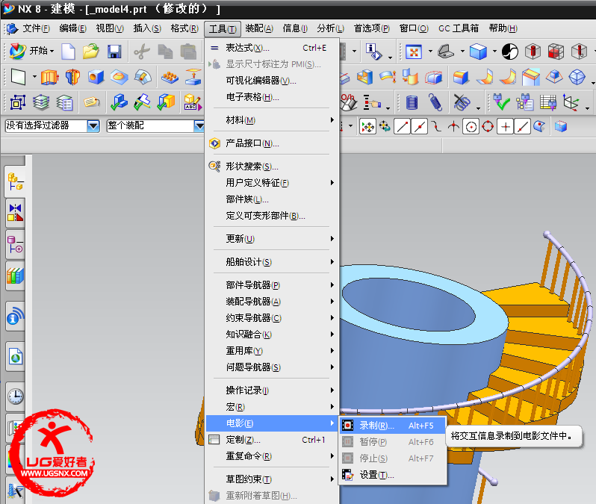Image resolution: width=596 pixels, height=504 pixels.
Task: Click the Save floppy disk icon
Action: point(114,52)
